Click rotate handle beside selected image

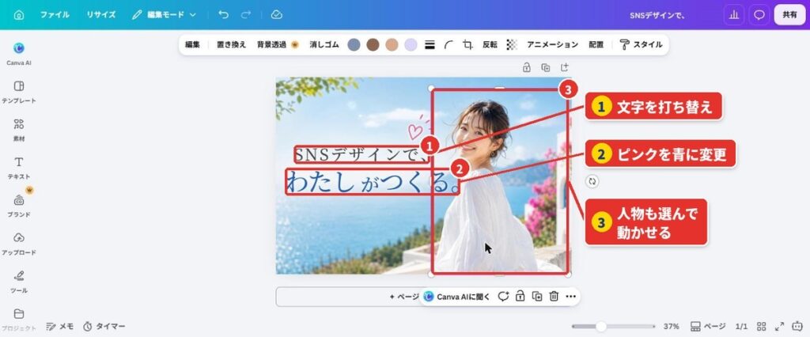pos(592,181)
